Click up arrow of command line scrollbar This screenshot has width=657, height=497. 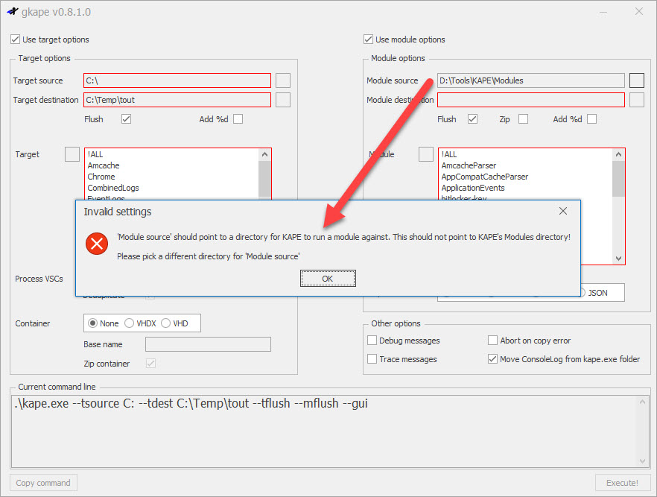pos(642,402)
